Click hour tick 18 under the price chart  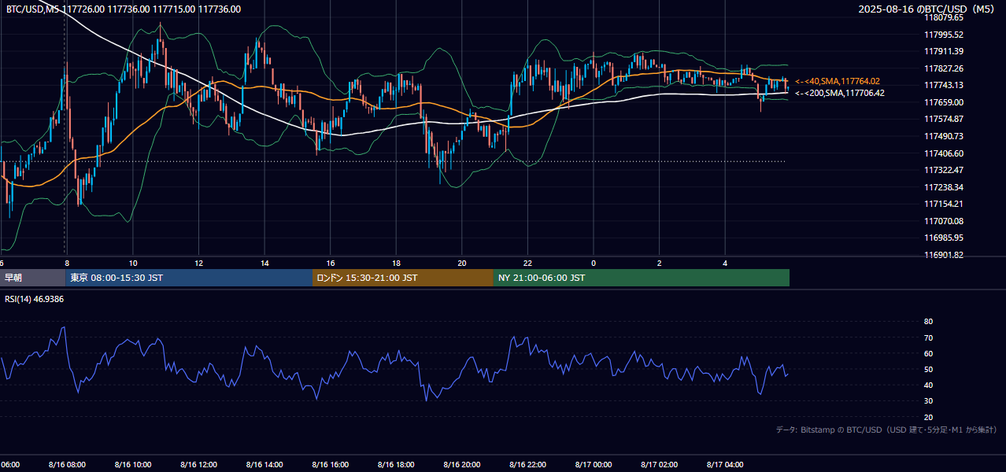[396, 264]
